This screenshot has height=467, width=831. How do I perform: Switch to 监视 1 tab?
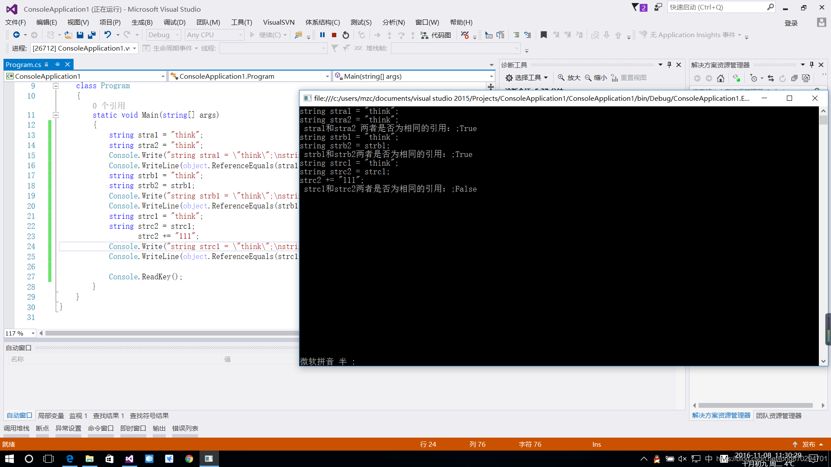[78, 416]
